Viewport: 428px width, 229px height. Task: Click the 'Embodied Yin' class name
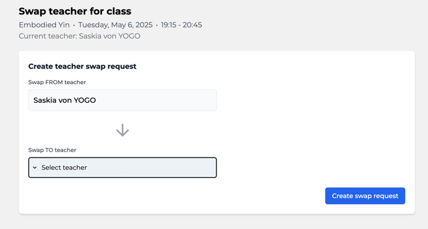[44, 25]
